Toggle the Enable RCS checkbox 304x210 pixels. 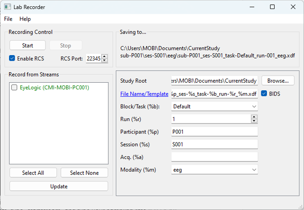click(x=12, y=58)
